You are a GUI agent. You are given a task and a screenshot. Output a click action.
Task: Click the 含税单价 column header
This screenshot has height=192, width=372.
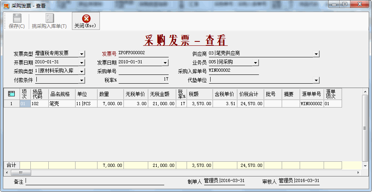pyautogui.click(x=225, y=94)
